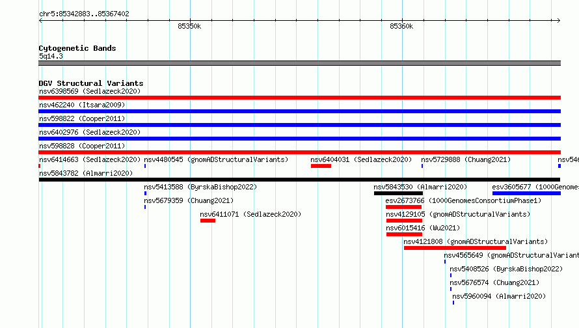Select the blue bar under nsv598822
579x328 pixels.
[299, 125]
